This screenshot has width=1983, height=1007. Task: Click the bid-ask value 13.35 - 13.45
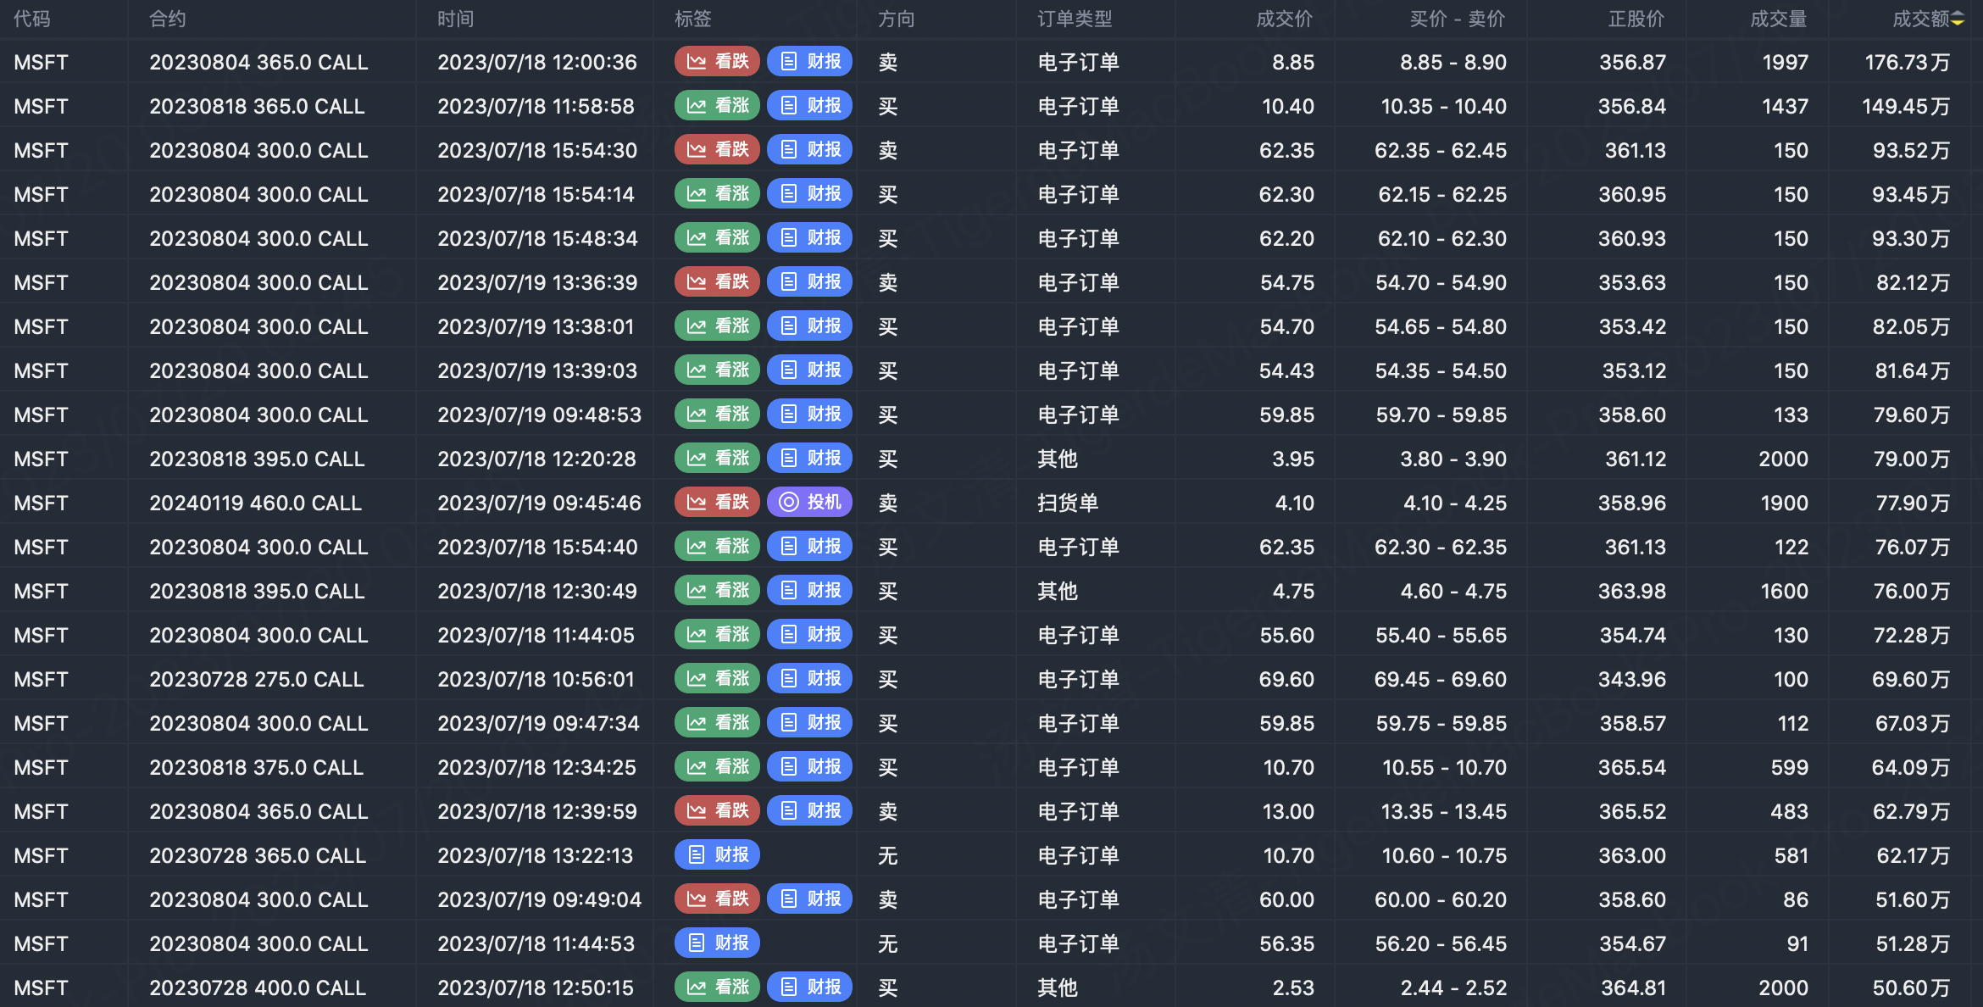[x=1444, y=811]
